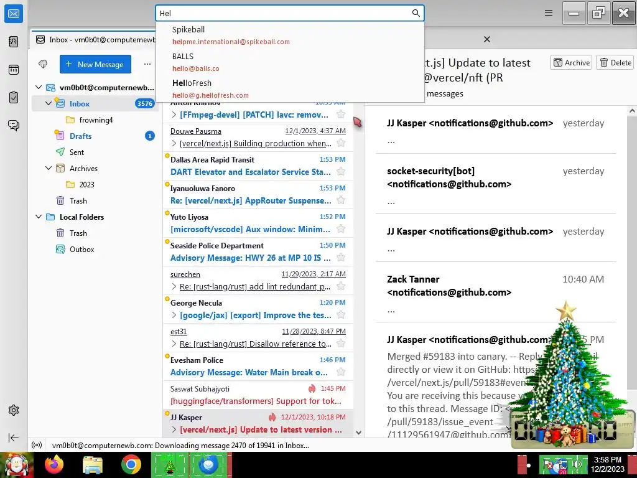
Task: Click the taskbar clock showing 3:58 PM
Action: [607, 464]
